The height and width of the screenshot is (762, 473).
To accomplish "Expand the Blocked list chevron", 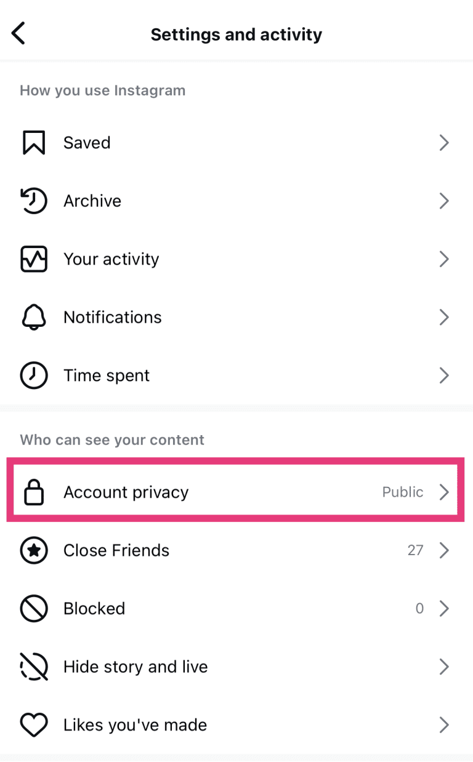I will 444,608.
